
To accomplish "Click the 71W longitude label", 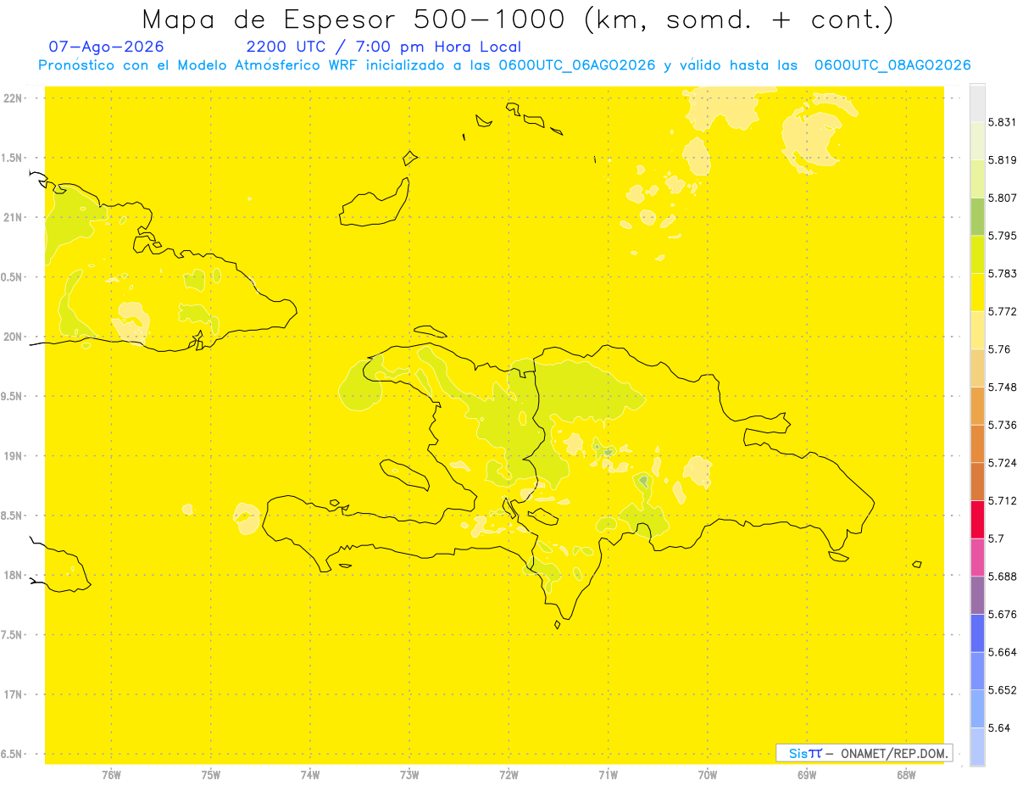I will 608,775.
